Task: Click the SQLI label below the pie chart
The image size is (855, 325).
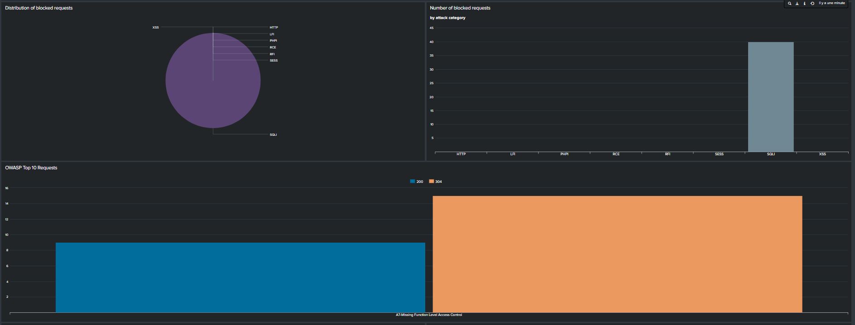Action: (274, 135)
